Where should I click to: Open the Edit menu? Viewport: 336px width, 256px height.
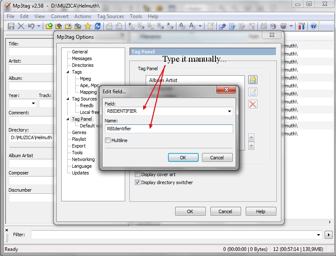(24, 16)
